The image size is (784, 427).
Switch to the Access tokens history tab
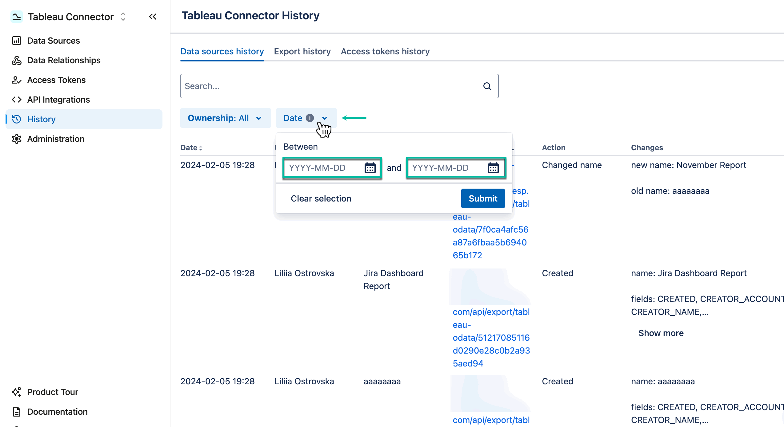tap(385, 51)
